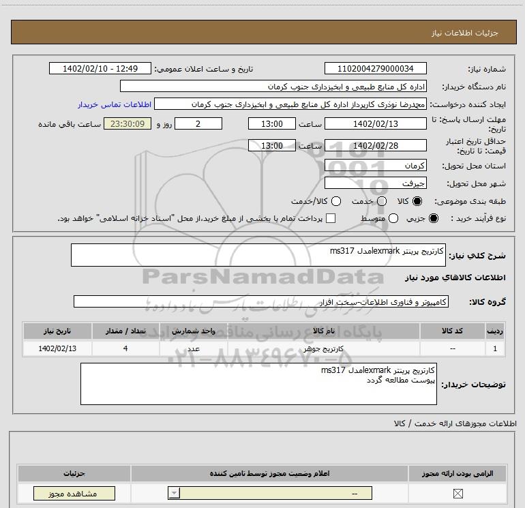Open the اعلام وضعیت مجوز dropdown arrow
The image size is (525, 508).
(x=174, y=493)
